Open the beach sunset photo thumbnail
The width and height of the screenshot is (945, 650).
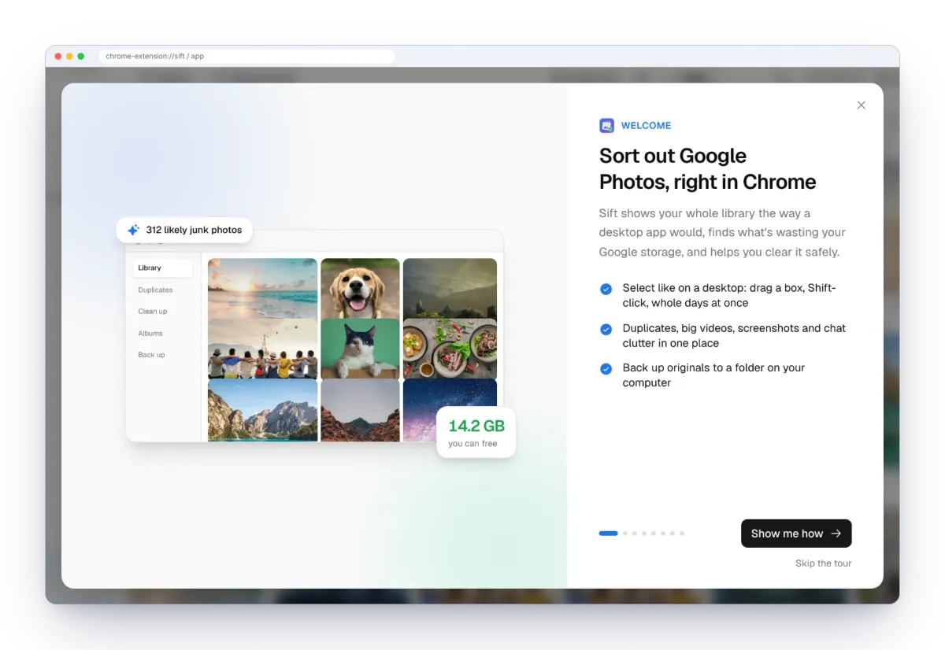(262, 288)
